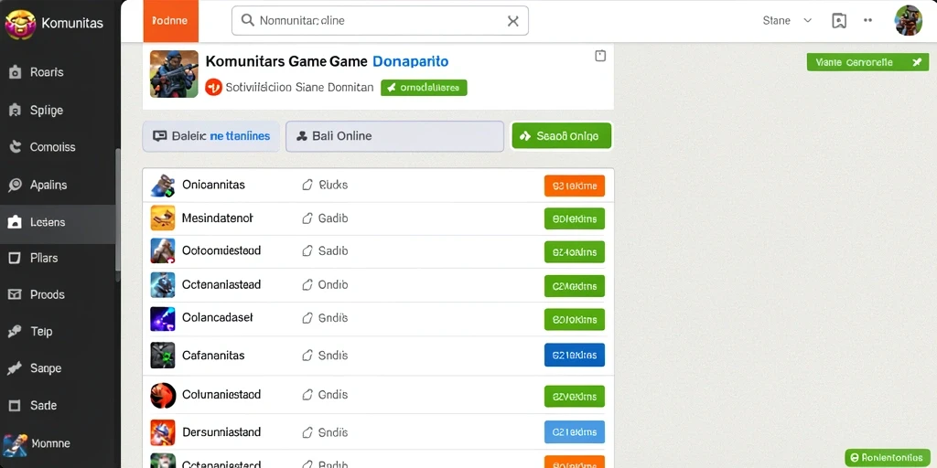This screenshot has width=937, height=468.
Task: Switch to the Bali Online tab
Action: pyautogui.click(x=395, y=136)
